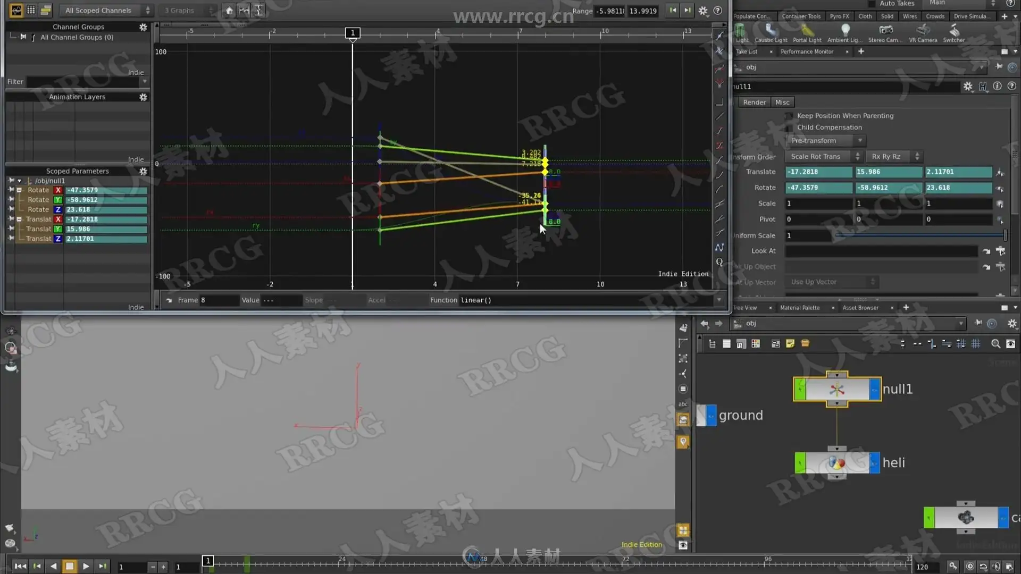Image resolution: width=1021 pixels, height=574 pixels.
Task: Open Rx Ry Rz rotation order dropdown
Action: coord(894,157)
